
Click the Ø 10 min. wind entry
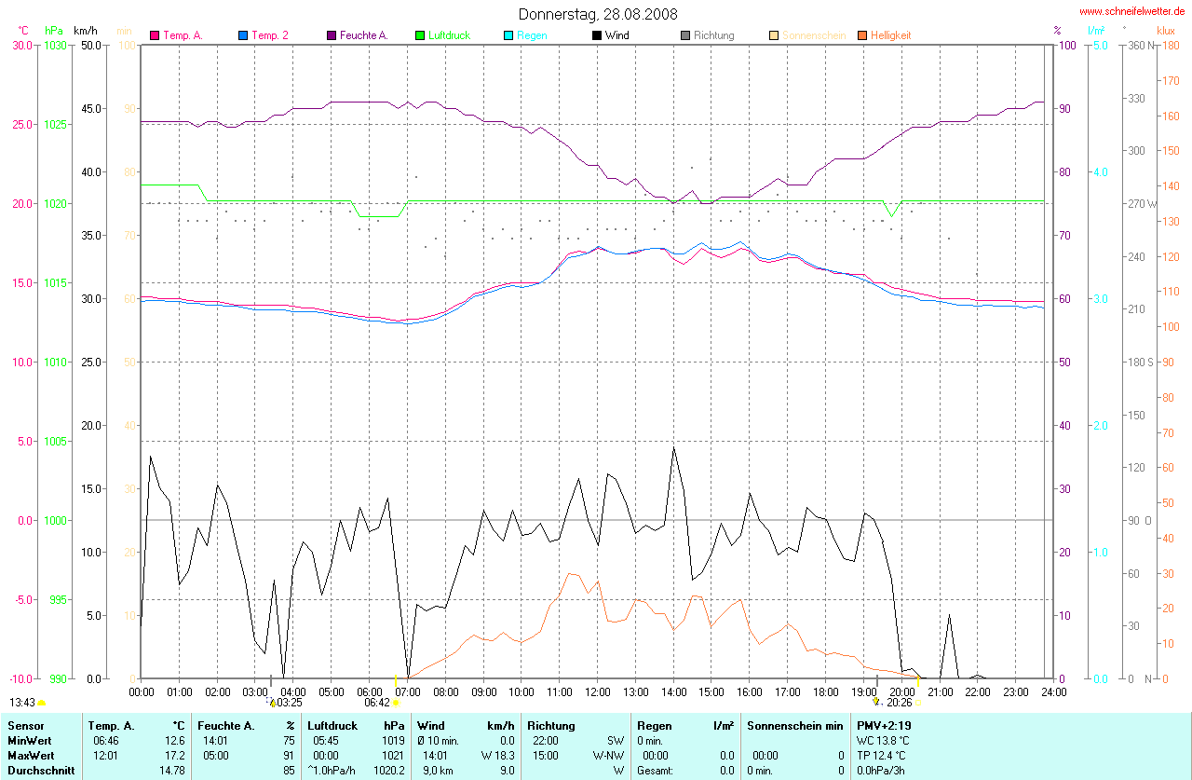tap(438, 740)
